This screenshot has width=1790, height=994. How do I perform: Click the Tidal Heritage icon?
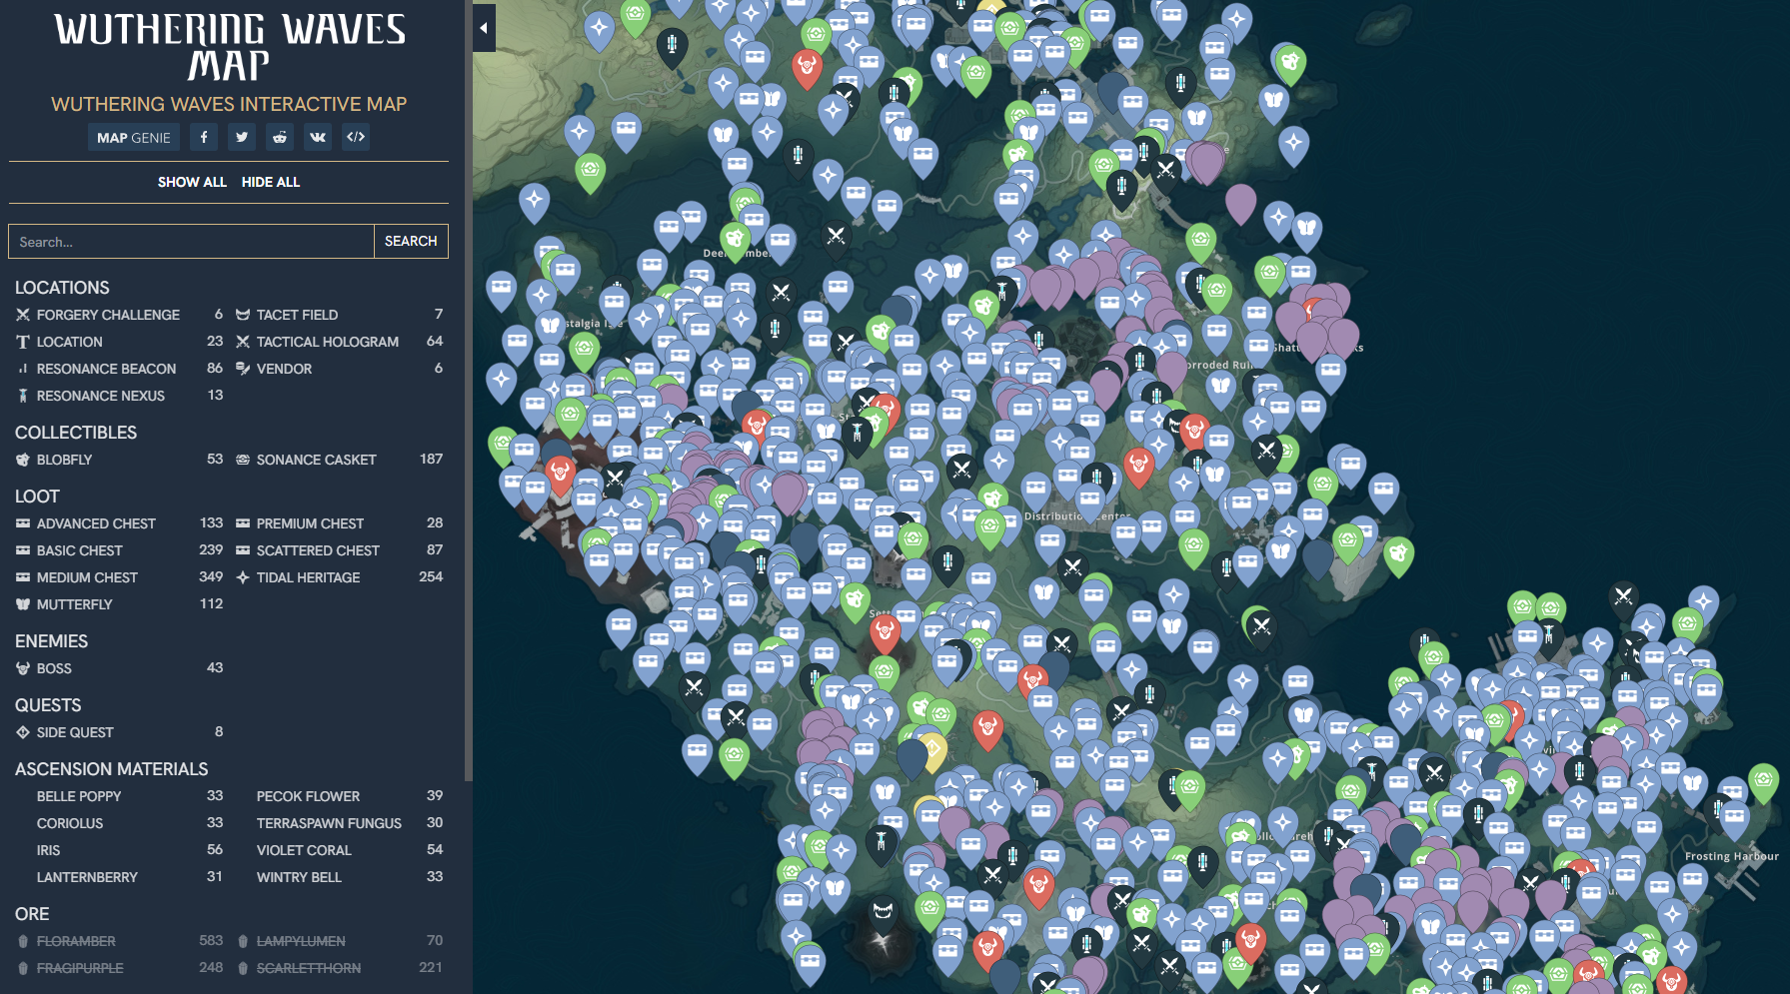pyautogui.click(x=243, y=577)
